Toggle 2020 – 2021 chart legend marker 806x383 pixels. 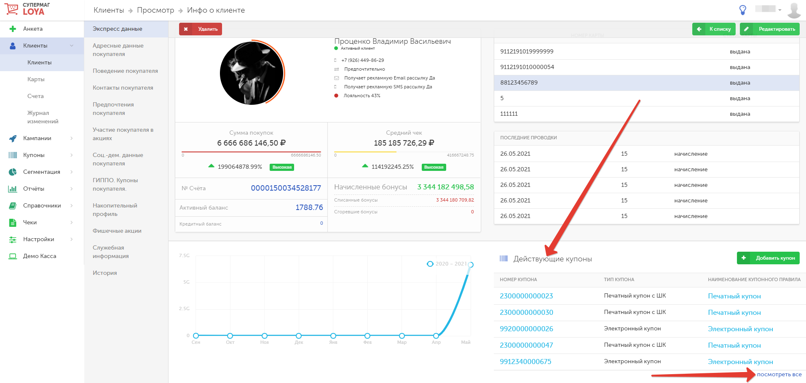[430, 264]
